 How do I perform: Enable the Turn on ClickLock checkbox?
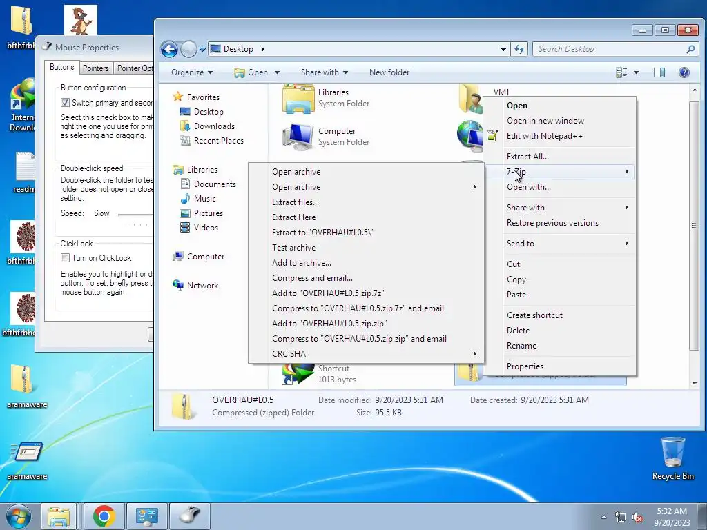tap(65, 258)
